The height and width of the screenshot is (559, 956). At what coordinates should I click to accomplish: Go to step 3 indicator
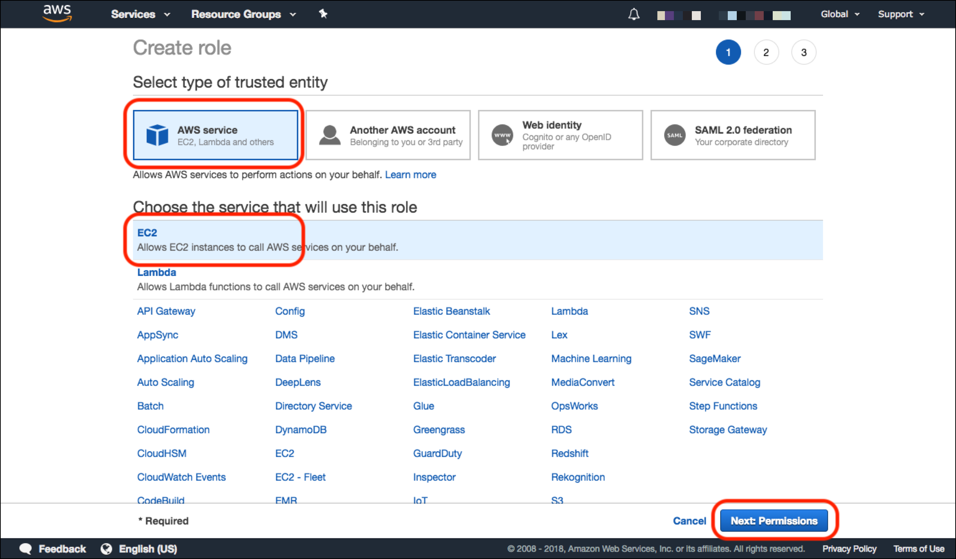pos(804,52)
